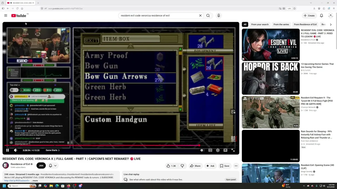Click the miniplayer overlay icon on the video
Screen dimensions: 337x189
point(233,112)
